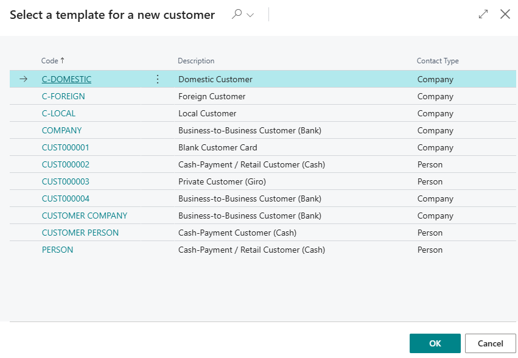Pick the CUST000001 blank customer template
Screen dimensions: 518x358
click(x=65, y=147)
